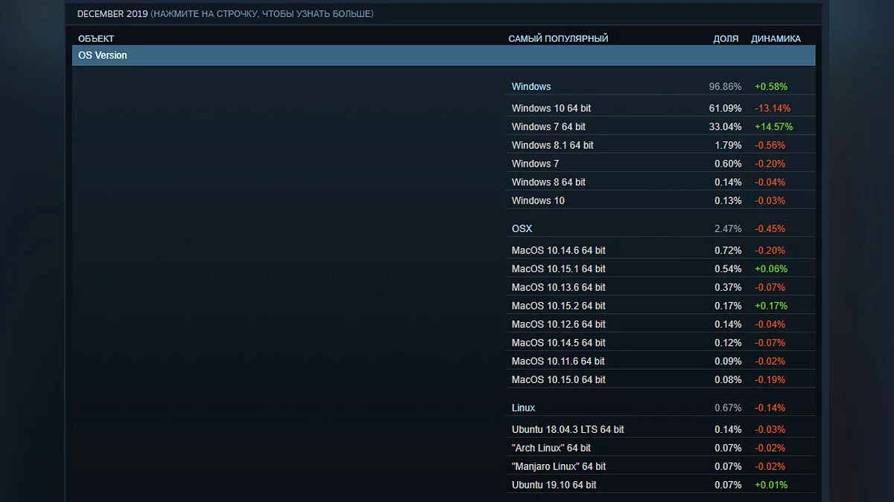
Task: Select the Windows 7 64 bit row
Action: pos(548,127)
